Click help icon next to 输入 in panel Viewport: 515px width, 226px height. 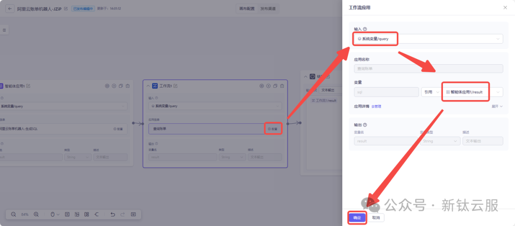[365, 29]
